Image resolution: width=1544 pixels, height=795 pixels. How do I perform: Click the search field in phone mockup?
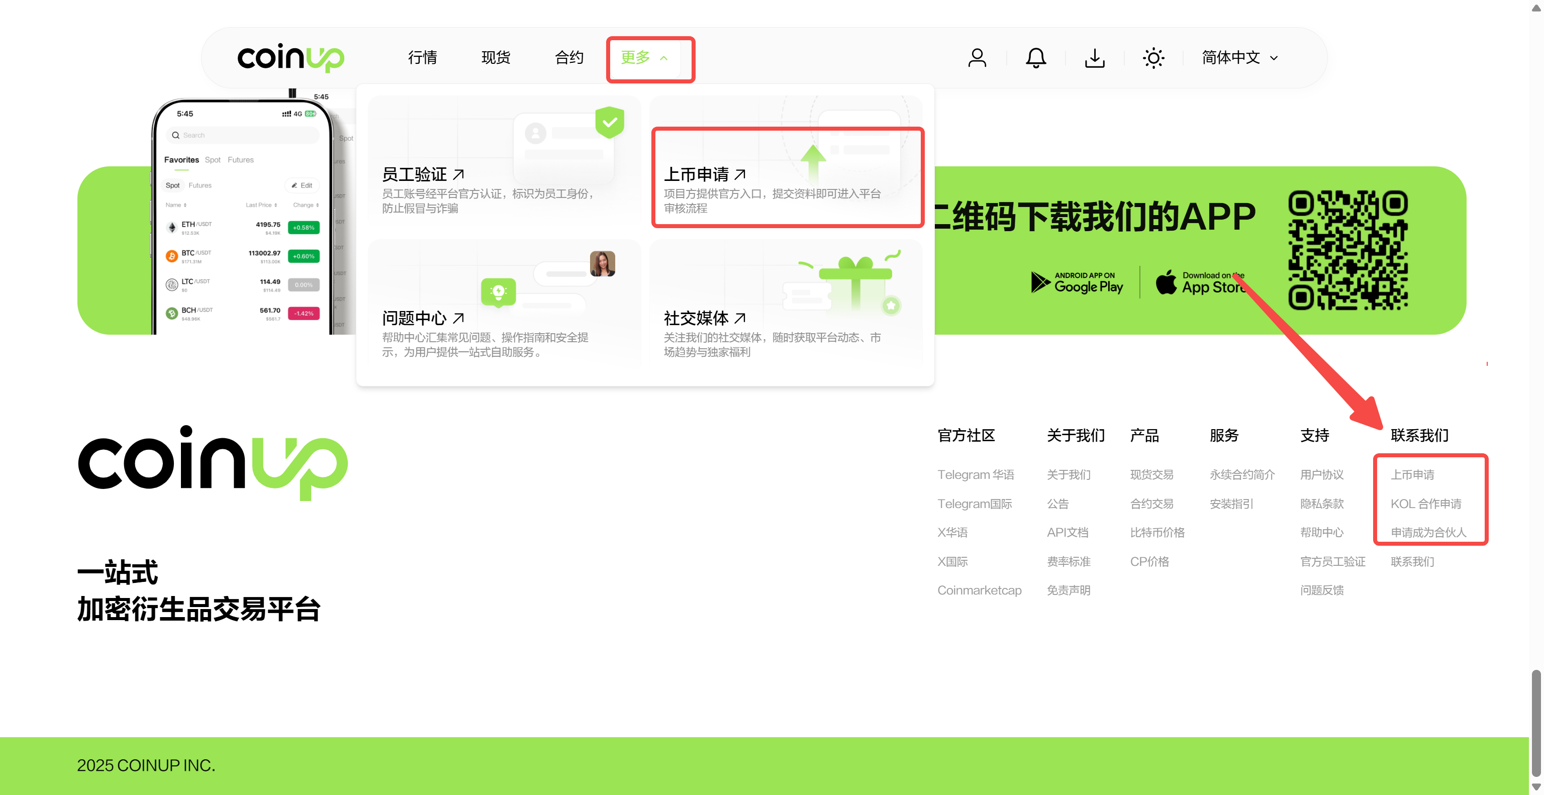(x=242, y=135)
